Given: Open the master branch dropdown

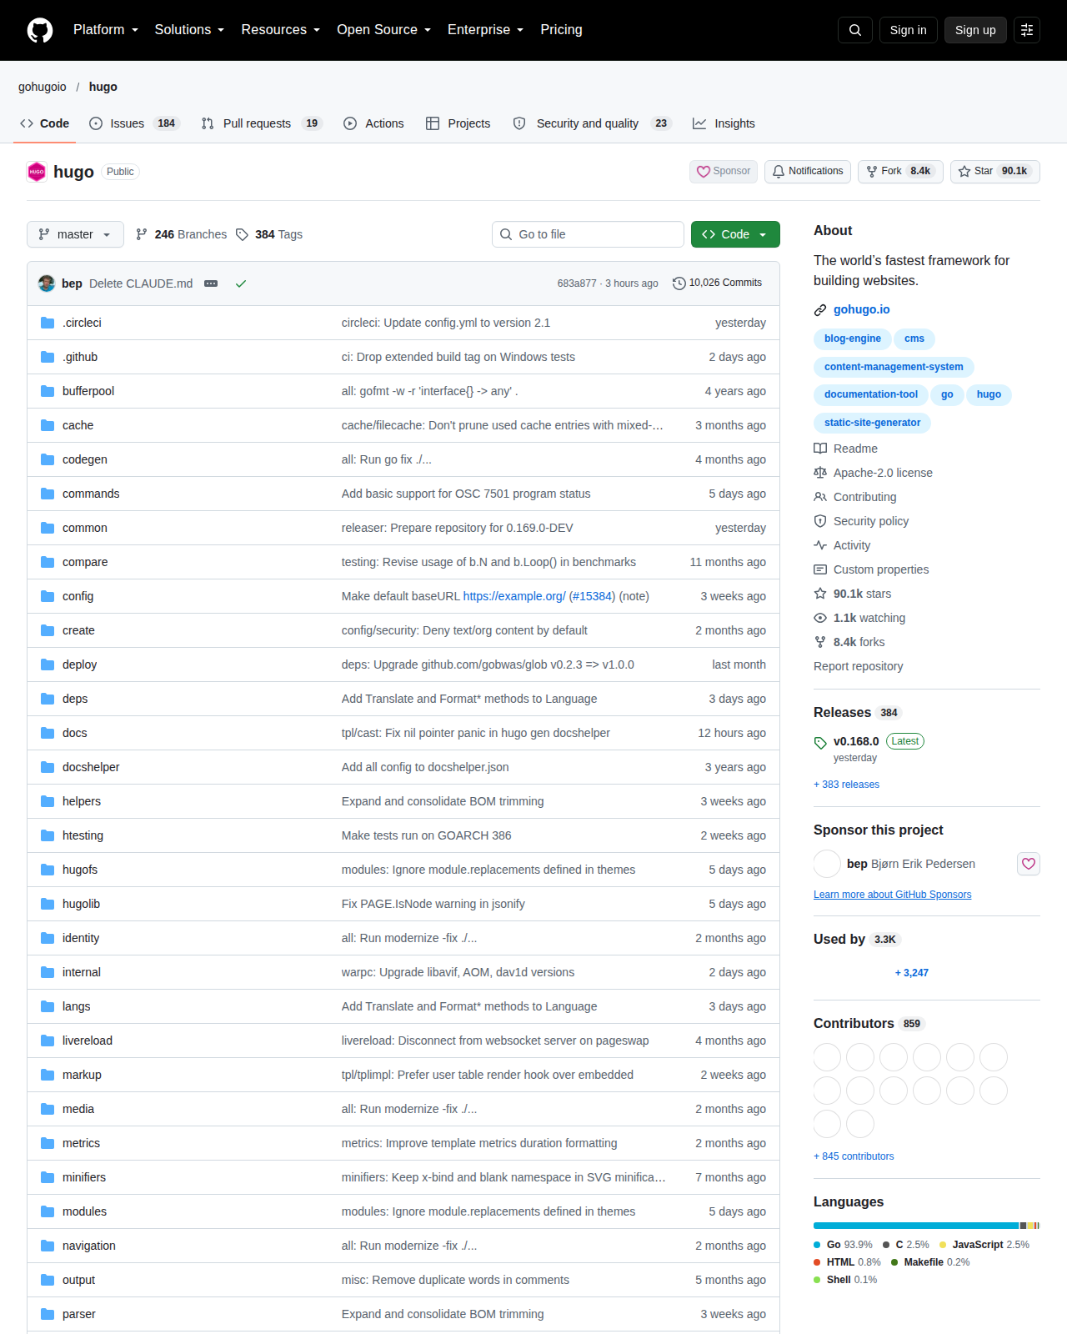Looking at the screenshot, I should pos(75,234).
